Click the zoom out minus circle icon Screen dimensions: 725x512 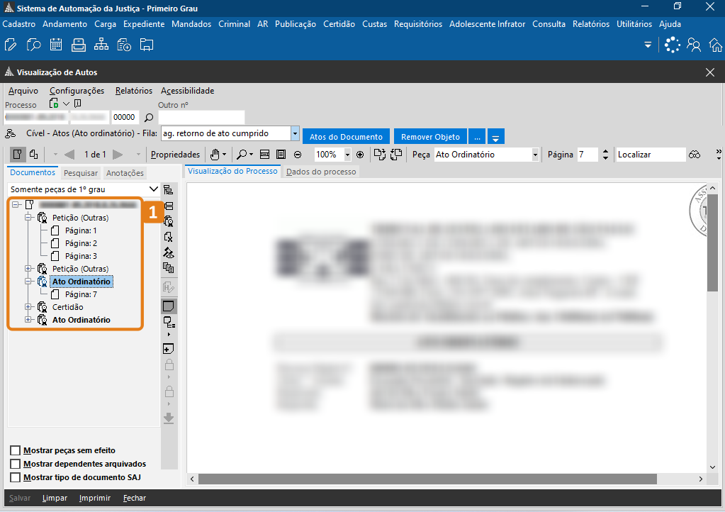tap(298, 155)
